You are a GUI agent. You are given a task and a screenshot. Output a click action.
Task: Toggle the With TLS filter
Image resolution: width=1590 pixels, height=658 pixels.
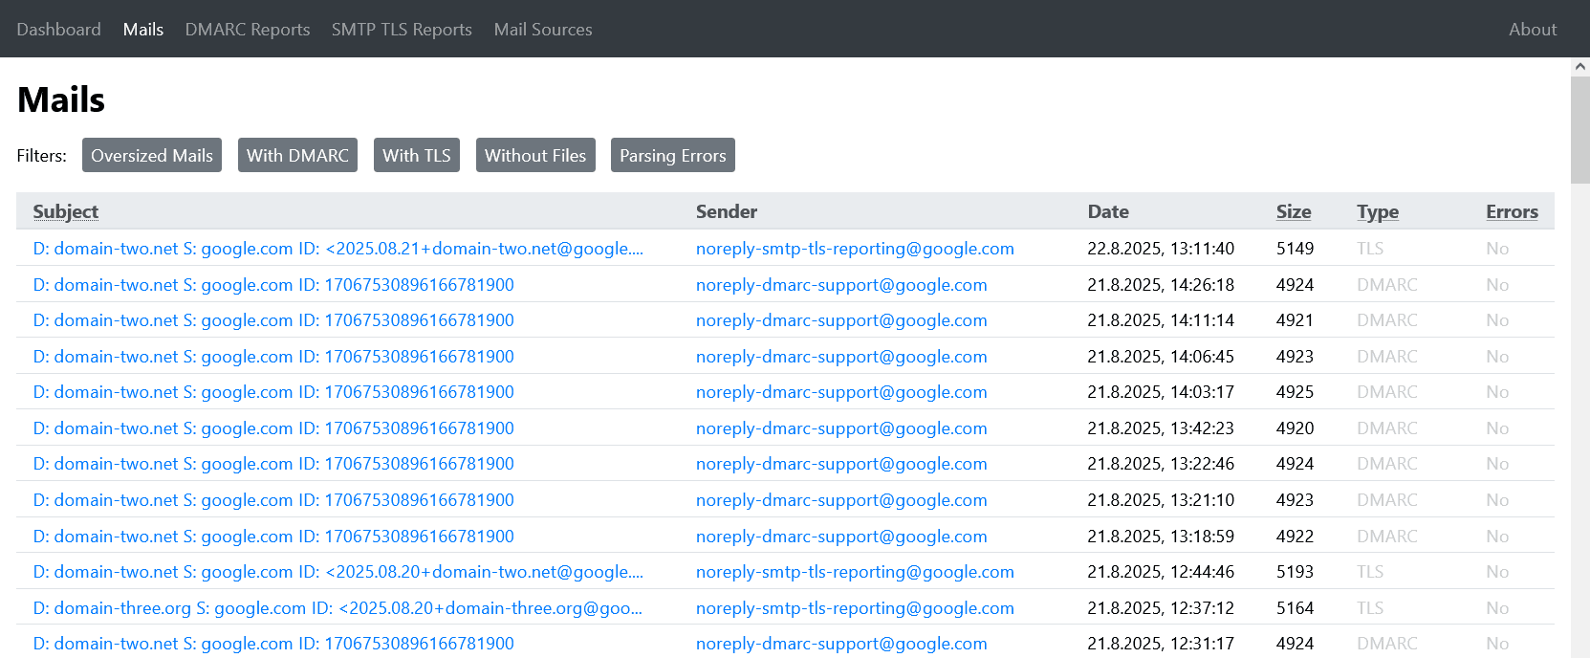(x=416, y=156)
